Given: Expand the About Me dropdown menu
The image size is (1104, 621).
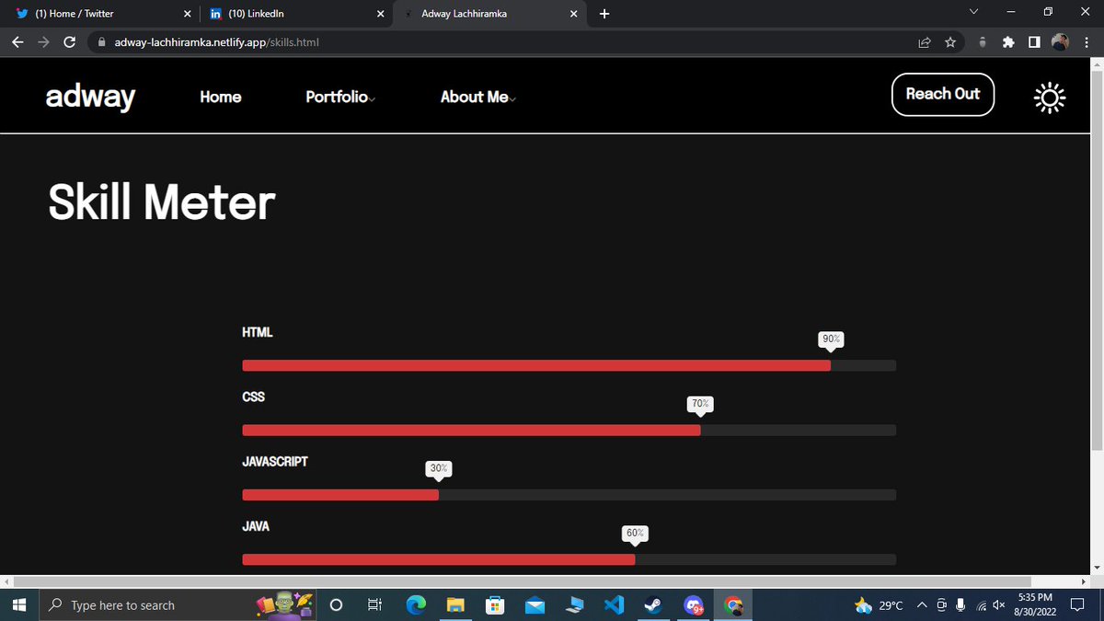Looking at the screenshot, I should coord(477,97).
